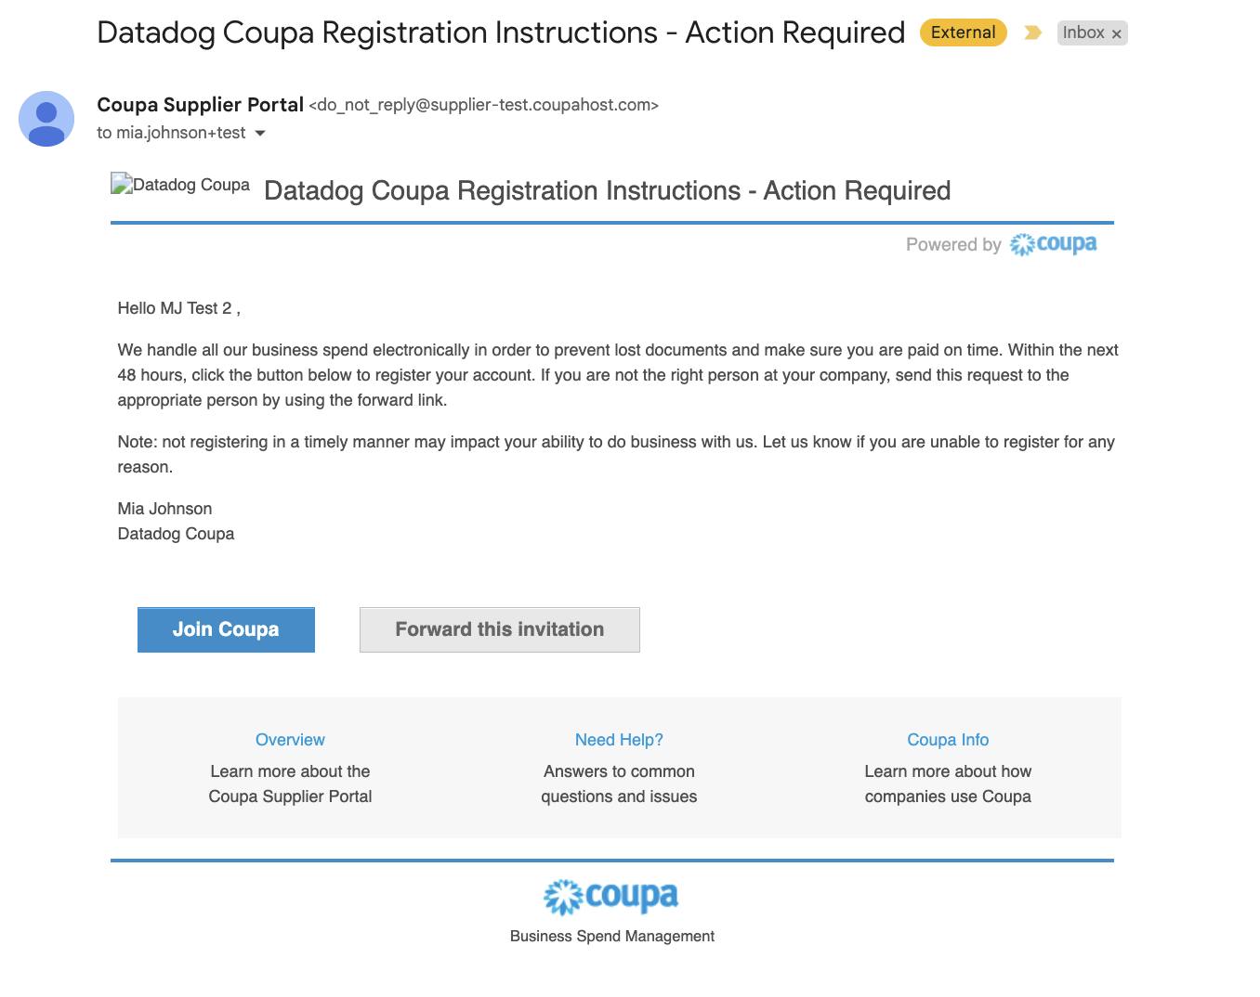Screen dimensions: 1260x997
Task: Click Forward this invitation
Action: click(499, 629)
